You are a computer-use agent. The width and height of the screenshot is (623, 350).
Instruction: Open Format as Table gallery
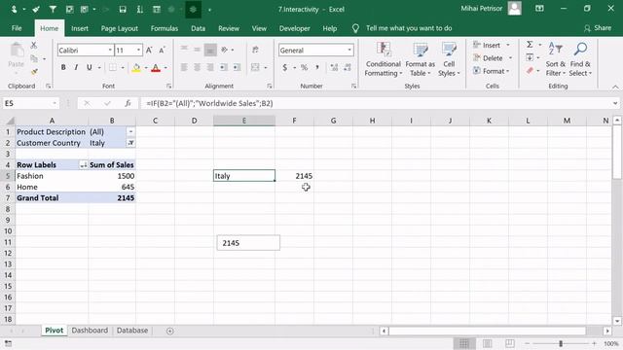coord(420,59)
